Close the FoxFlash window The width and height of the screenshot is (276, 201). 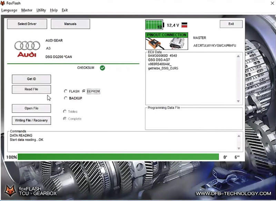[272, 3]
